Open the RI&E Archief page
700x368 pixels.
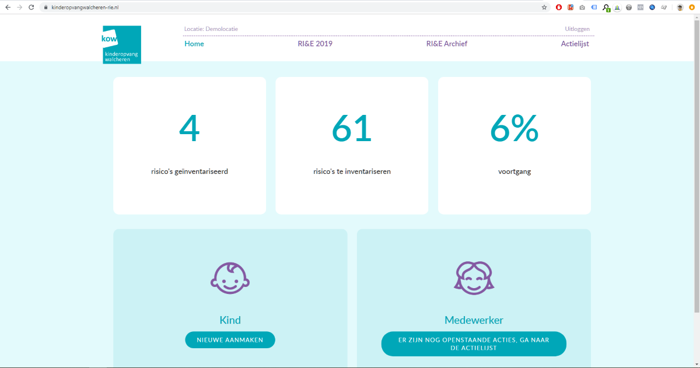[x=446, y=44]
